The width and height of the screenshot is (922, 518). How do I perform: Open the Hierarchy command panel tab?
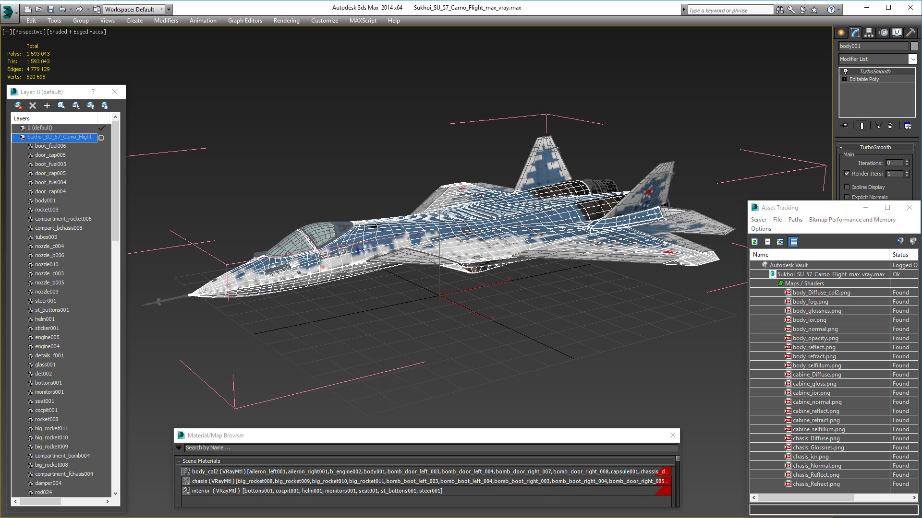pyautogui.click(x=869, y=33)
